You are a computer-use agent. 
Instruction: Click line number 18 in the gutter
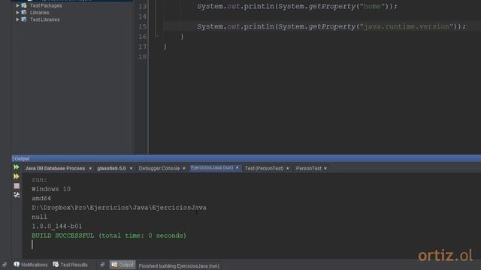tap(142, 57)
